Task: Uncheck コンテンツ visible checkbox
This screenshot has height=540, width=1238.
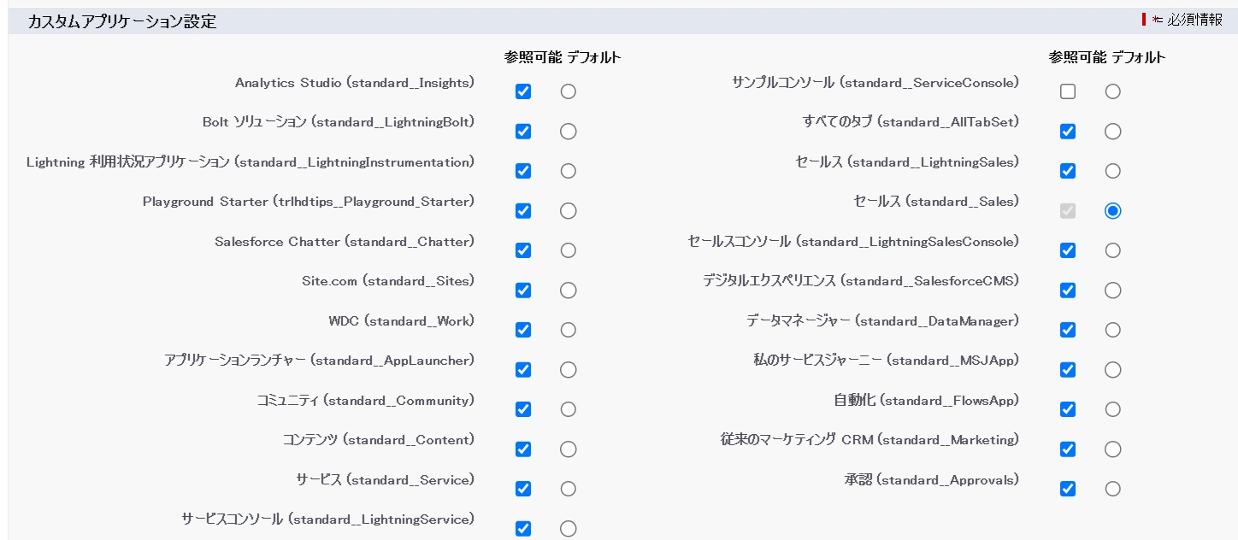Action: [x=523, y=449]
